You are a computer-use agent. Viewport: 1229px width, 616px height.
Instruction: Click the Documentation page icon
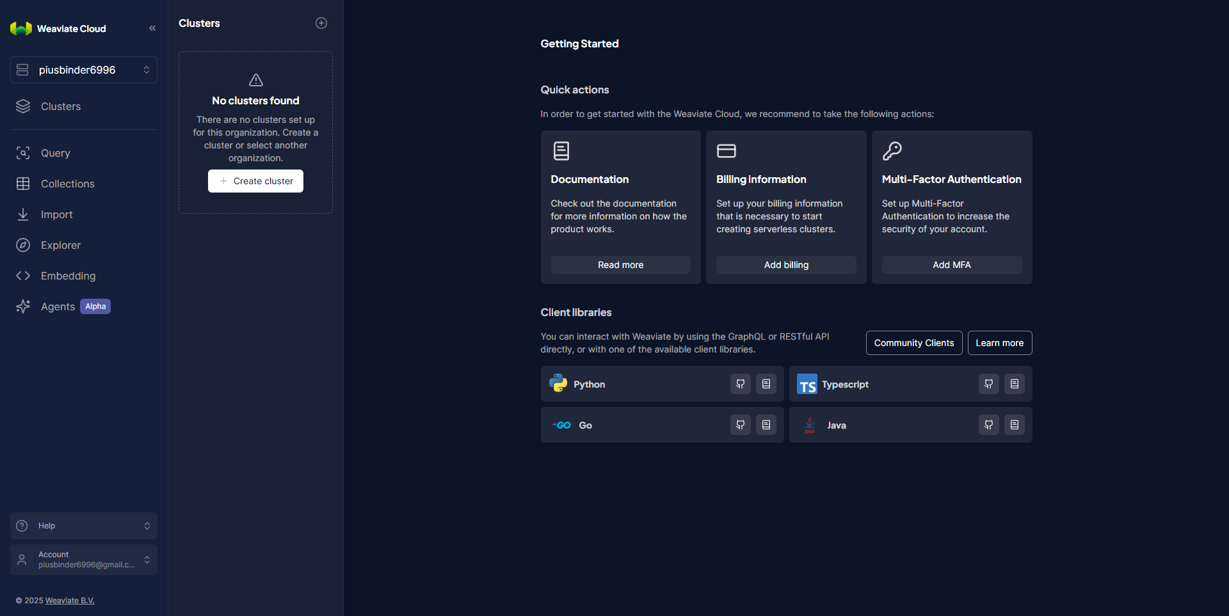point(561,151)
